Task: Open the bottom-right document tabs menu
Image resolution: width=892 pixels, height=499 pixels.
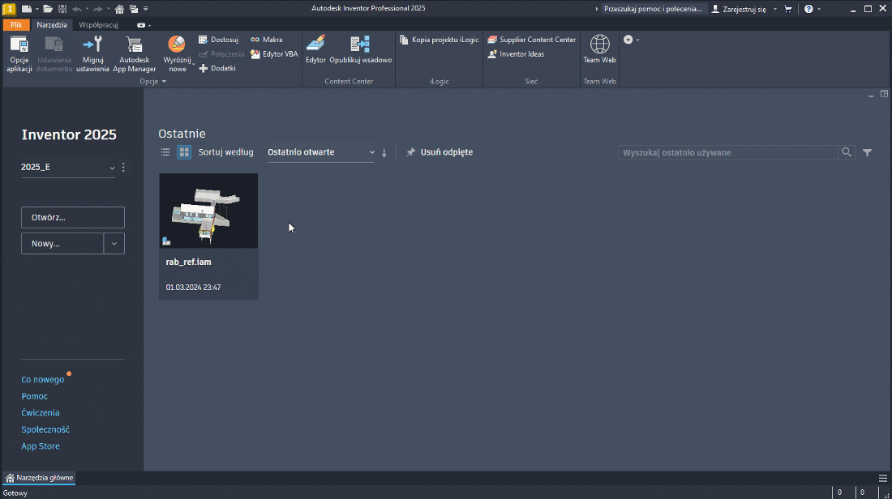Action: coord(883,478)
